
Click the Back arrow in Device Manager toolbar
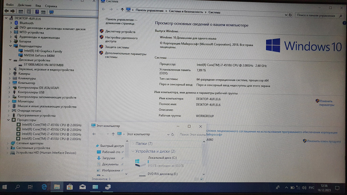(6, 11)
